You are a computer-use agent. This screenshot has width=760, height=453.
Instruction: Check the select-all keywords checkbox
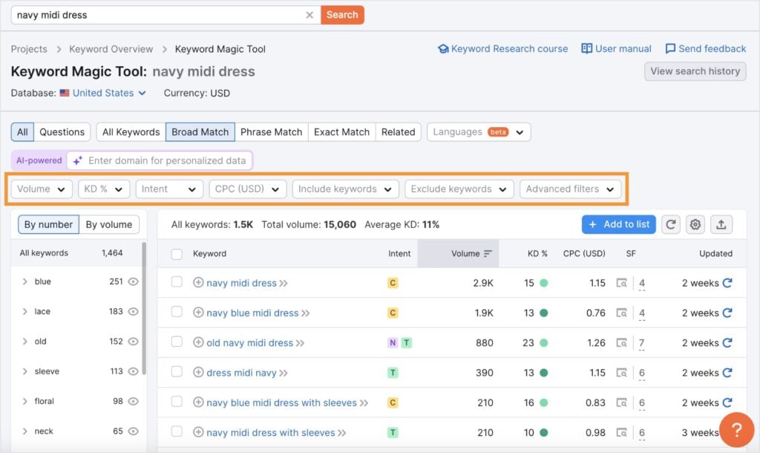tap(176, 252)
